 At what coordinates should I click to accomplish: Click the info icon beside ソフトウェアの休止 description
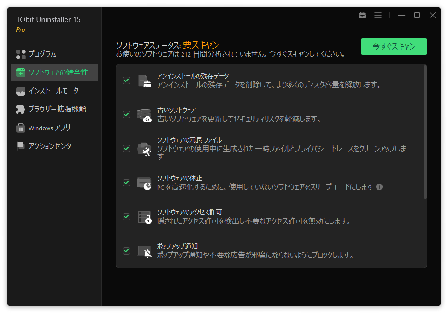click(x=379, y=187)
